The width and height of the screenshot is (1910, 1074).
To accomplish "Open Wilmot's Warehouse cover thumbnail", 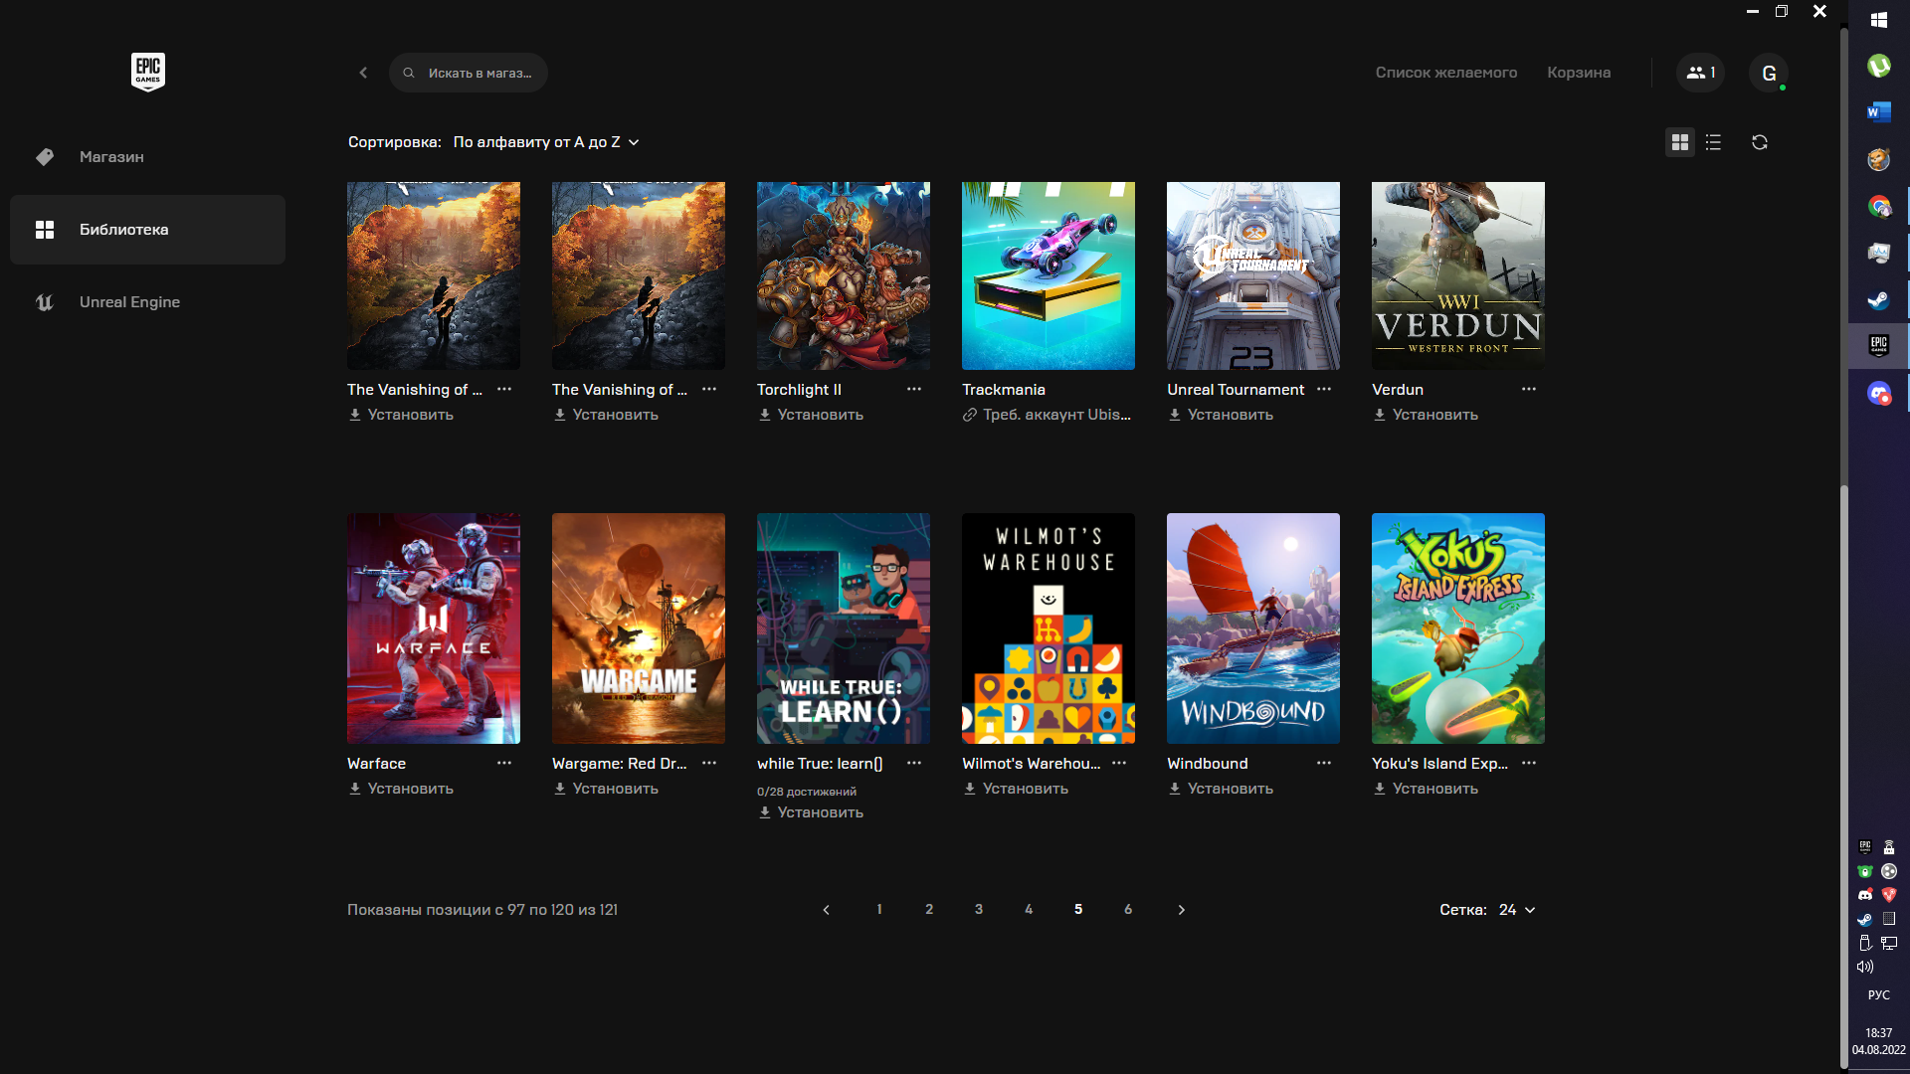I will [1049, 628].
